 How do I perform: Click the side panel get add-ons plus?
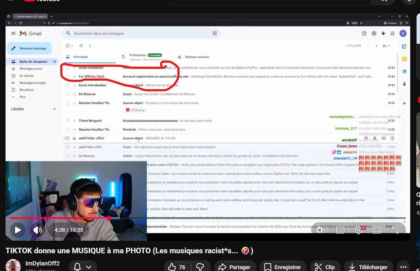404,103
